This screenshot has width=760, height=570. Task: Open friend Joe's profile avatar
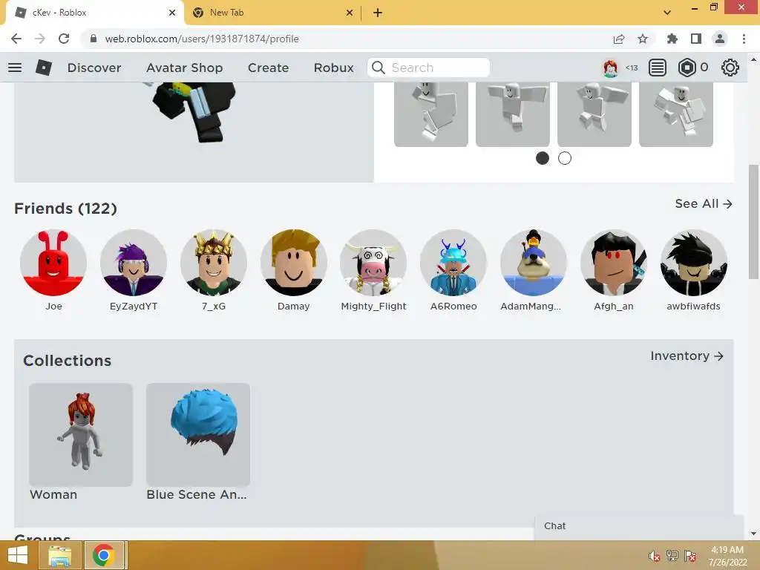53,262
